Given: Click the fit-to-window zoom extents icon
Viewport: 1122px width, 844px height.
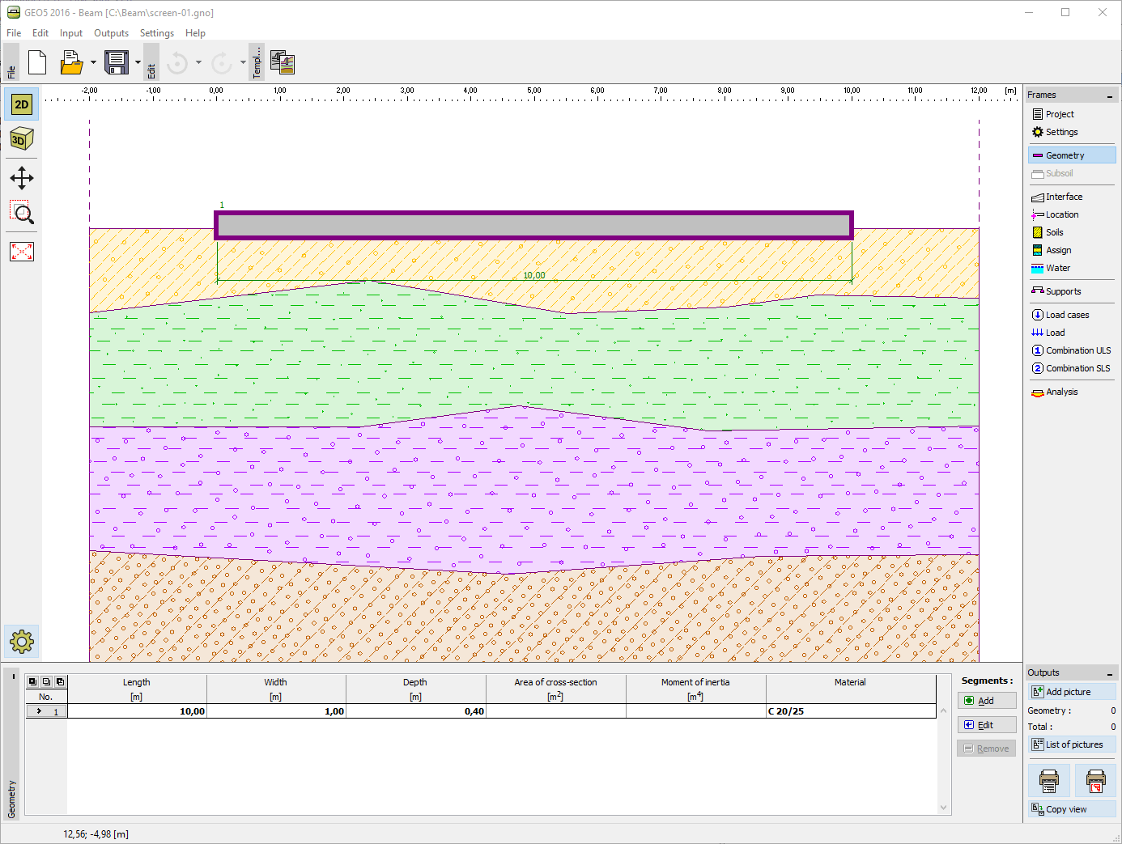Looking at the screenshot, I should pyautogui.click(x=22, y=252).
